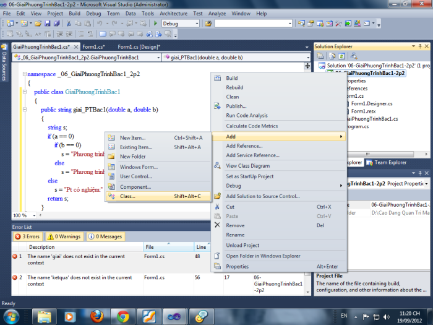
Task: Toggle auto-hide pin on Solution Explorer
Action: (x=420, y=46)
